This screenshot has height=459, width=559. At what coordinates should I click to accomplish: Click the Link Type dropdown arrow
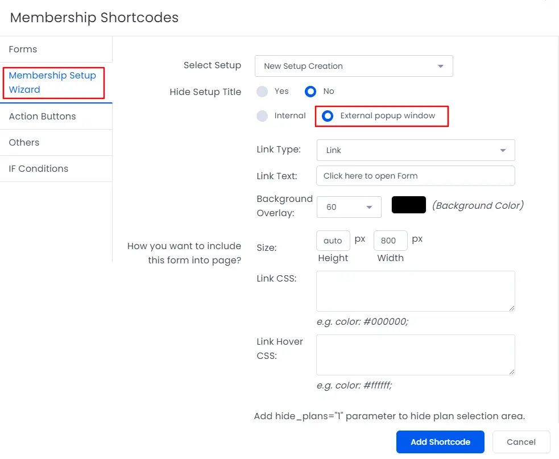pyautogui.click(x=503, y=151)
